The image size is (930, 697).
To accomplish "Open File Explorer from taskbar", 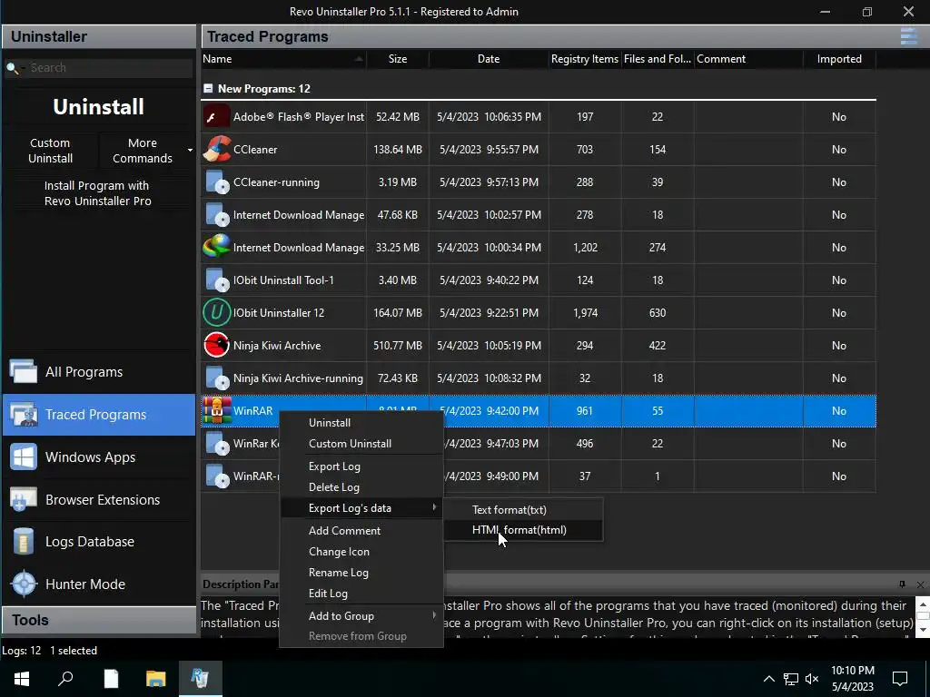I will point(155,679).
